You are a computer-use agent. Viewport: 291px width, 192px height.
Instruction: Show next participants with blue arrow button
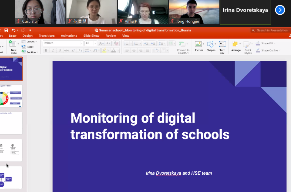coord(280,10)
